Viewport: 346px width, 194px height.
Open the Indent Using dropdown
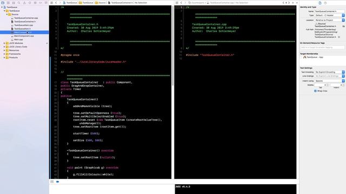pos(329,81)
